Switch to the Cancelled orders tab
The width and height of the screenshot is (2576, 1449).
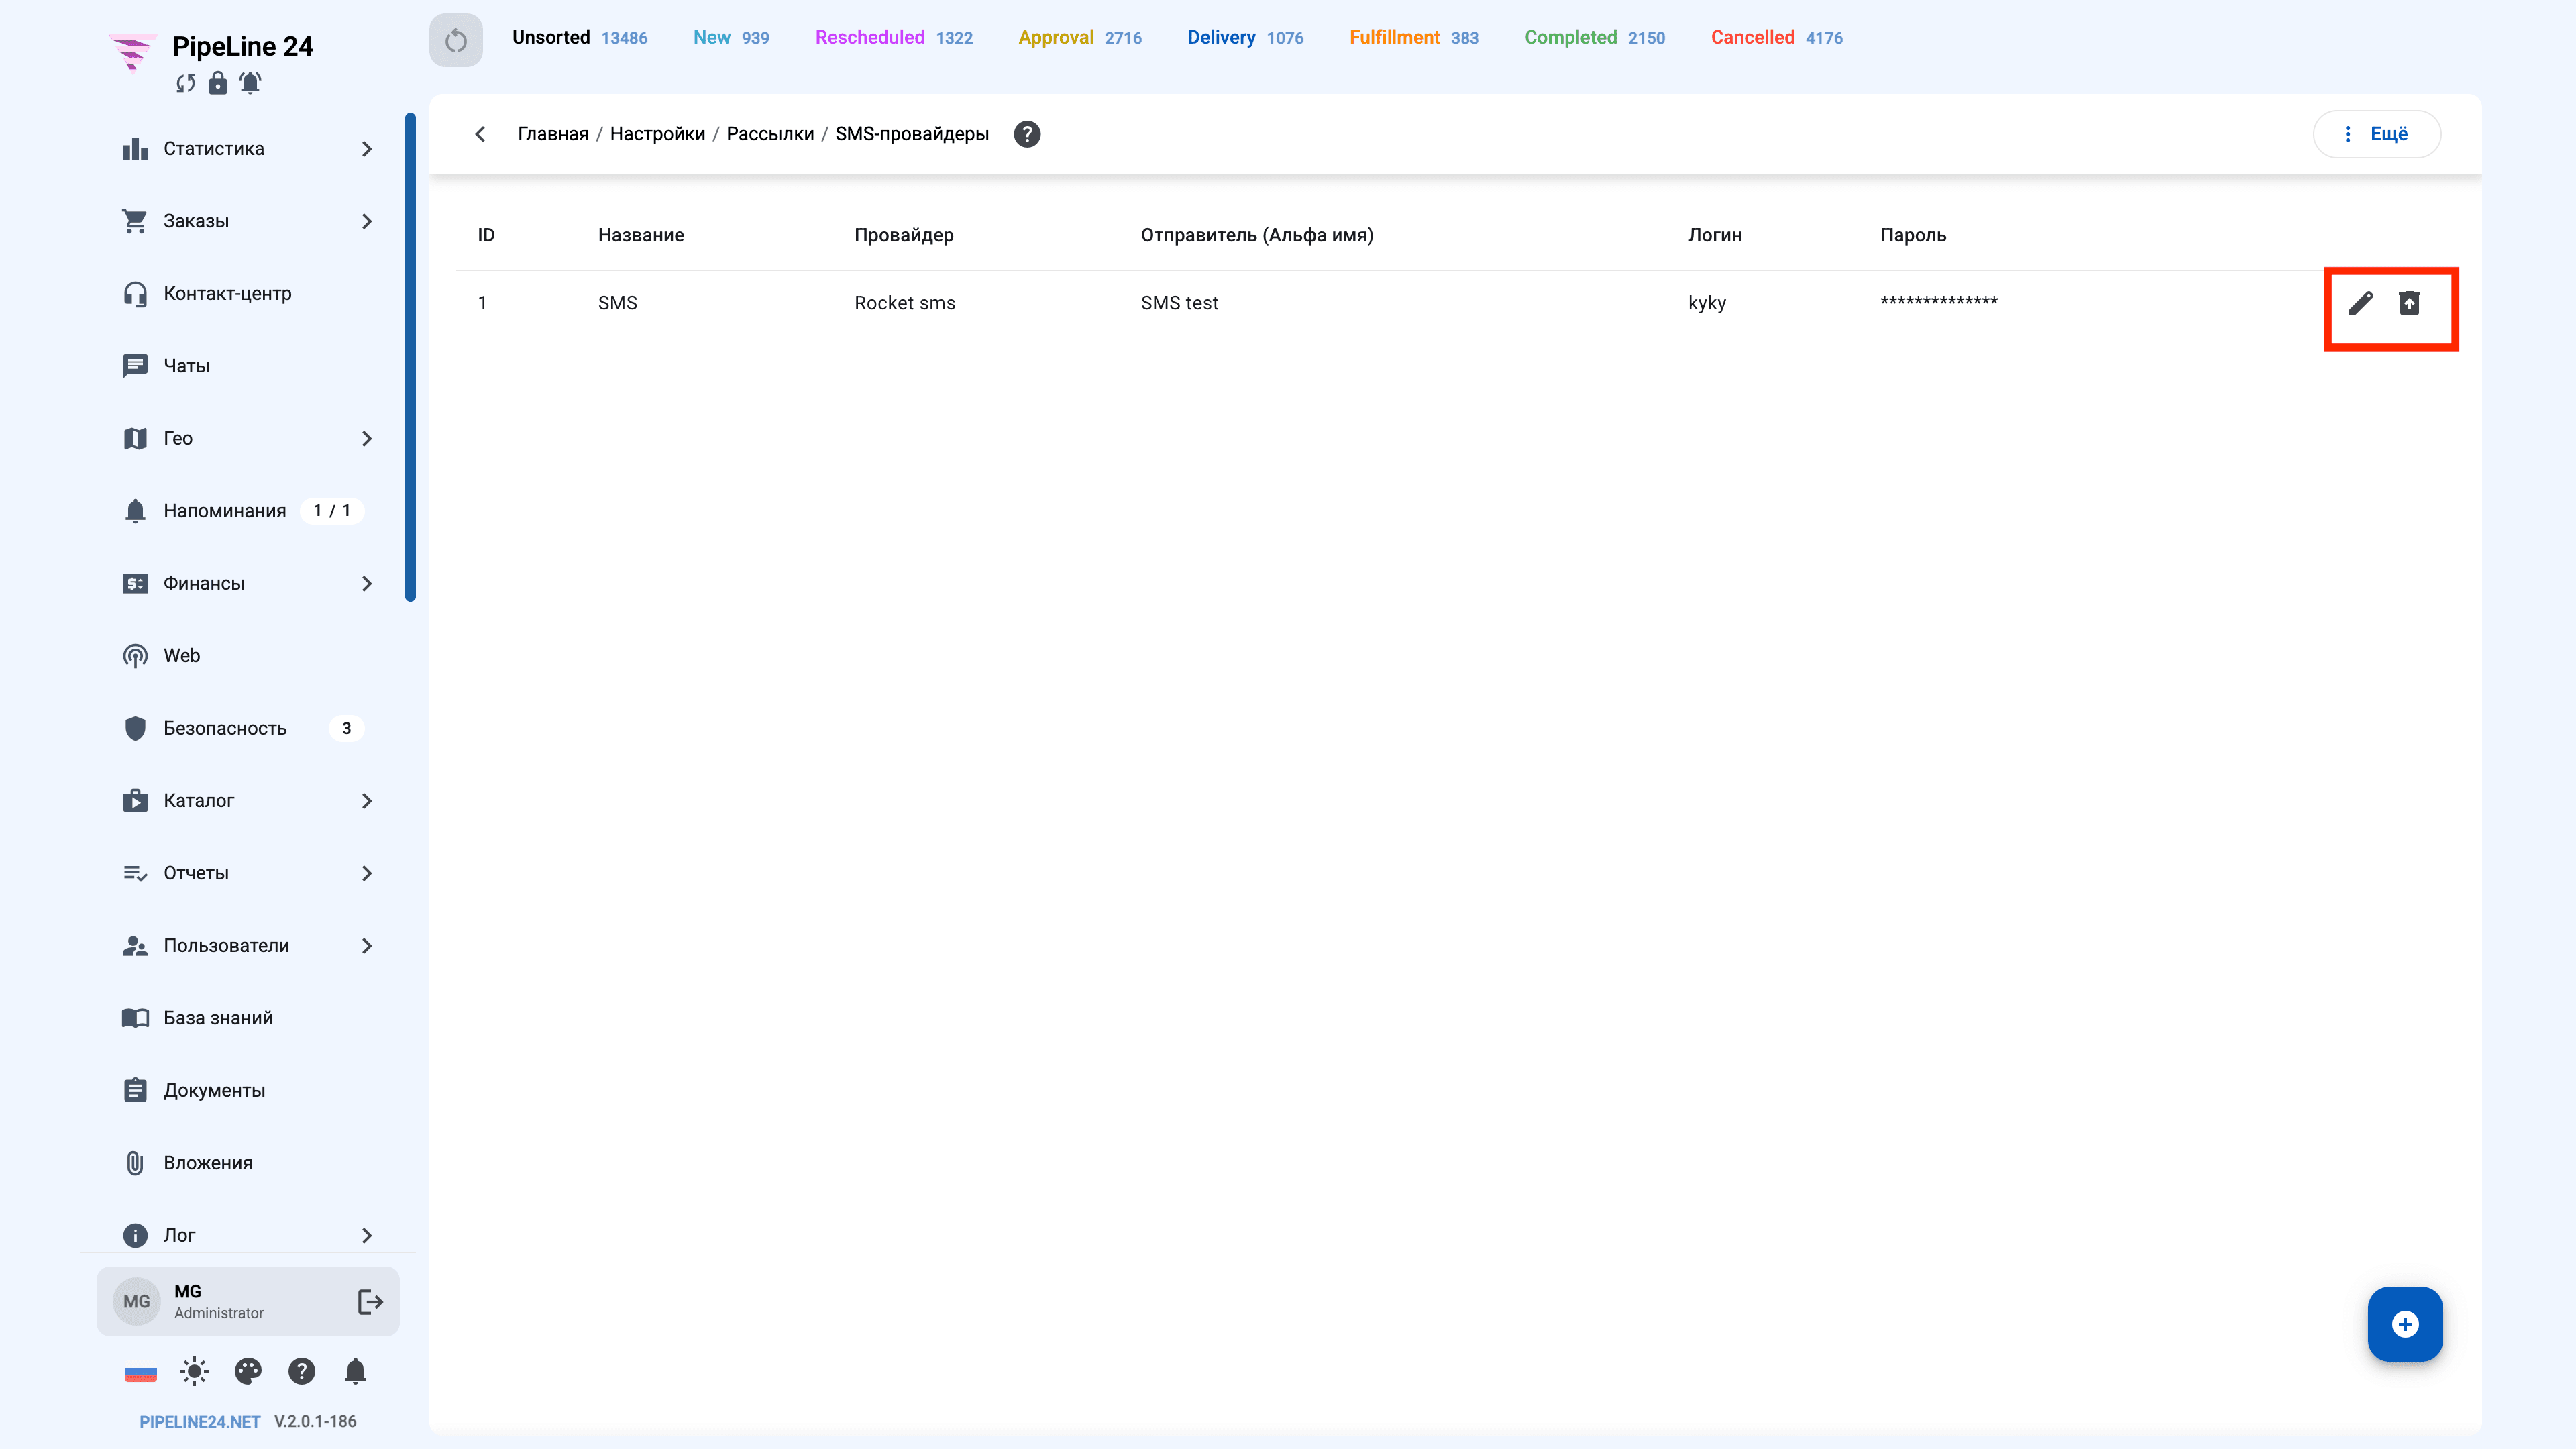[x=1776, y=38]
